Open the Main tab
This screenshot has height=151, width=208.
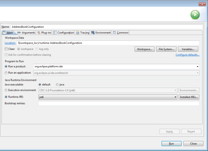click(8, 33)
